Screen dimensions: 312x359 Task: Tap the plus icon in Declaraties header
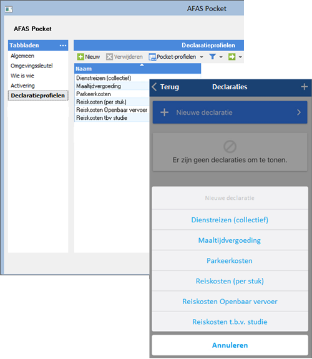pyautogui.click(x=305, y=87)
